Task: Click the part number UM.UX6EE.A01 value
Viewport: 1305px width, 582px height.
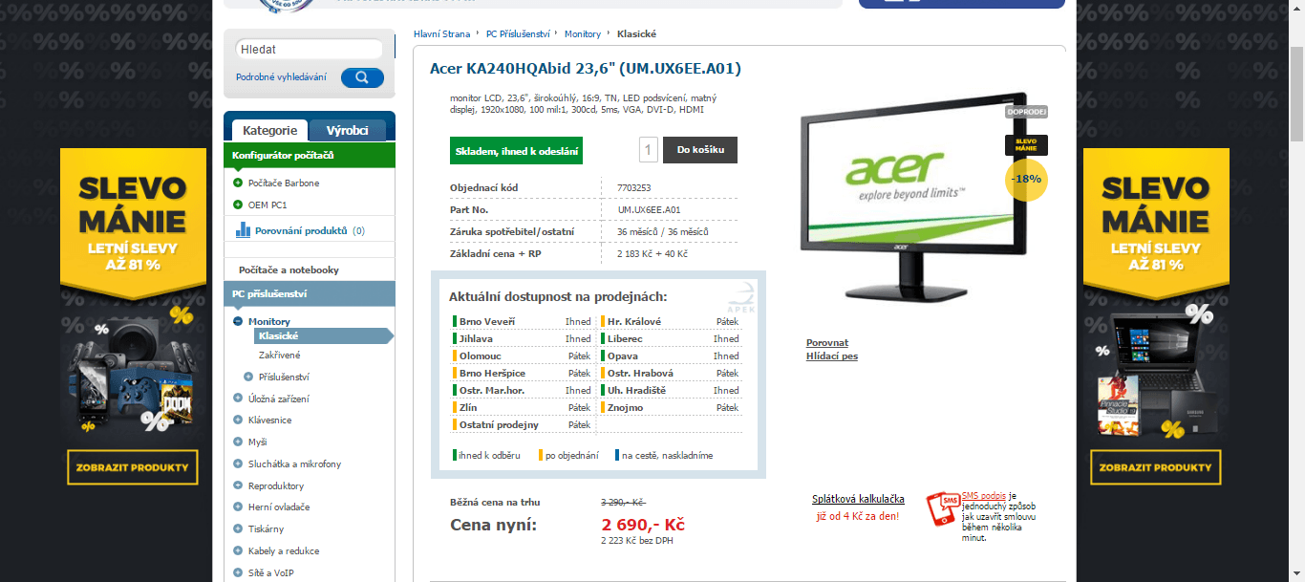Action: (x=649, y=209)
